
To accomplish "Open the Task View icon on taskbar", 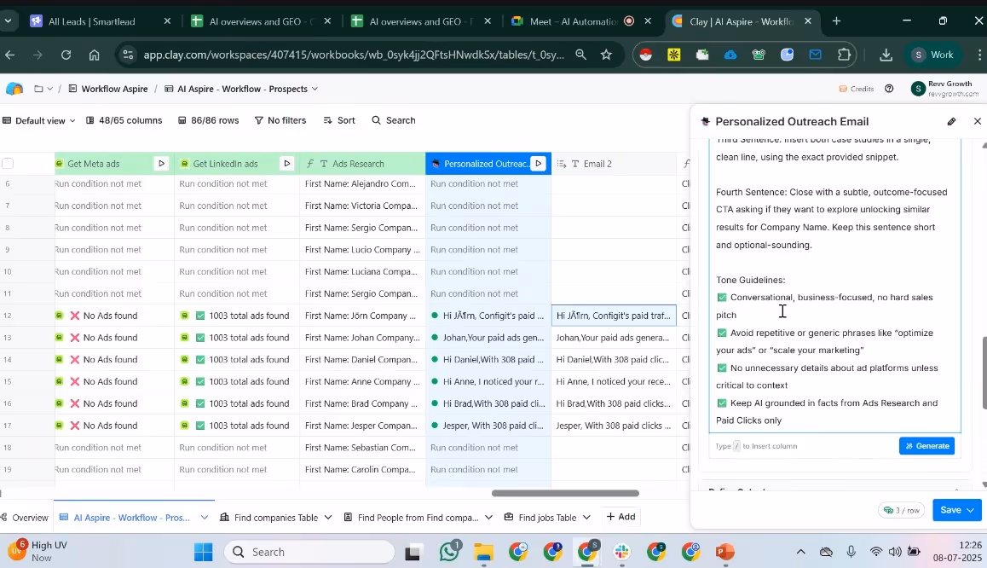I will pos(413,553).
